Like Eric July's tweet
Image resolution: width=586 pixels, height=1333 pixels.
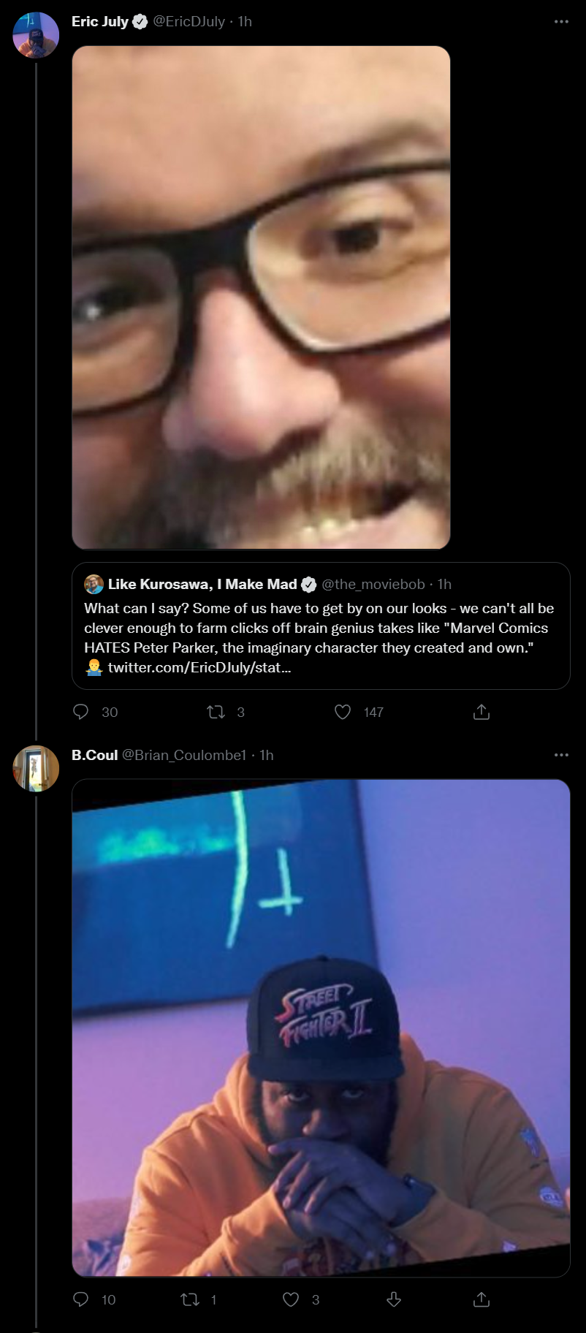[x=343, y=712]
